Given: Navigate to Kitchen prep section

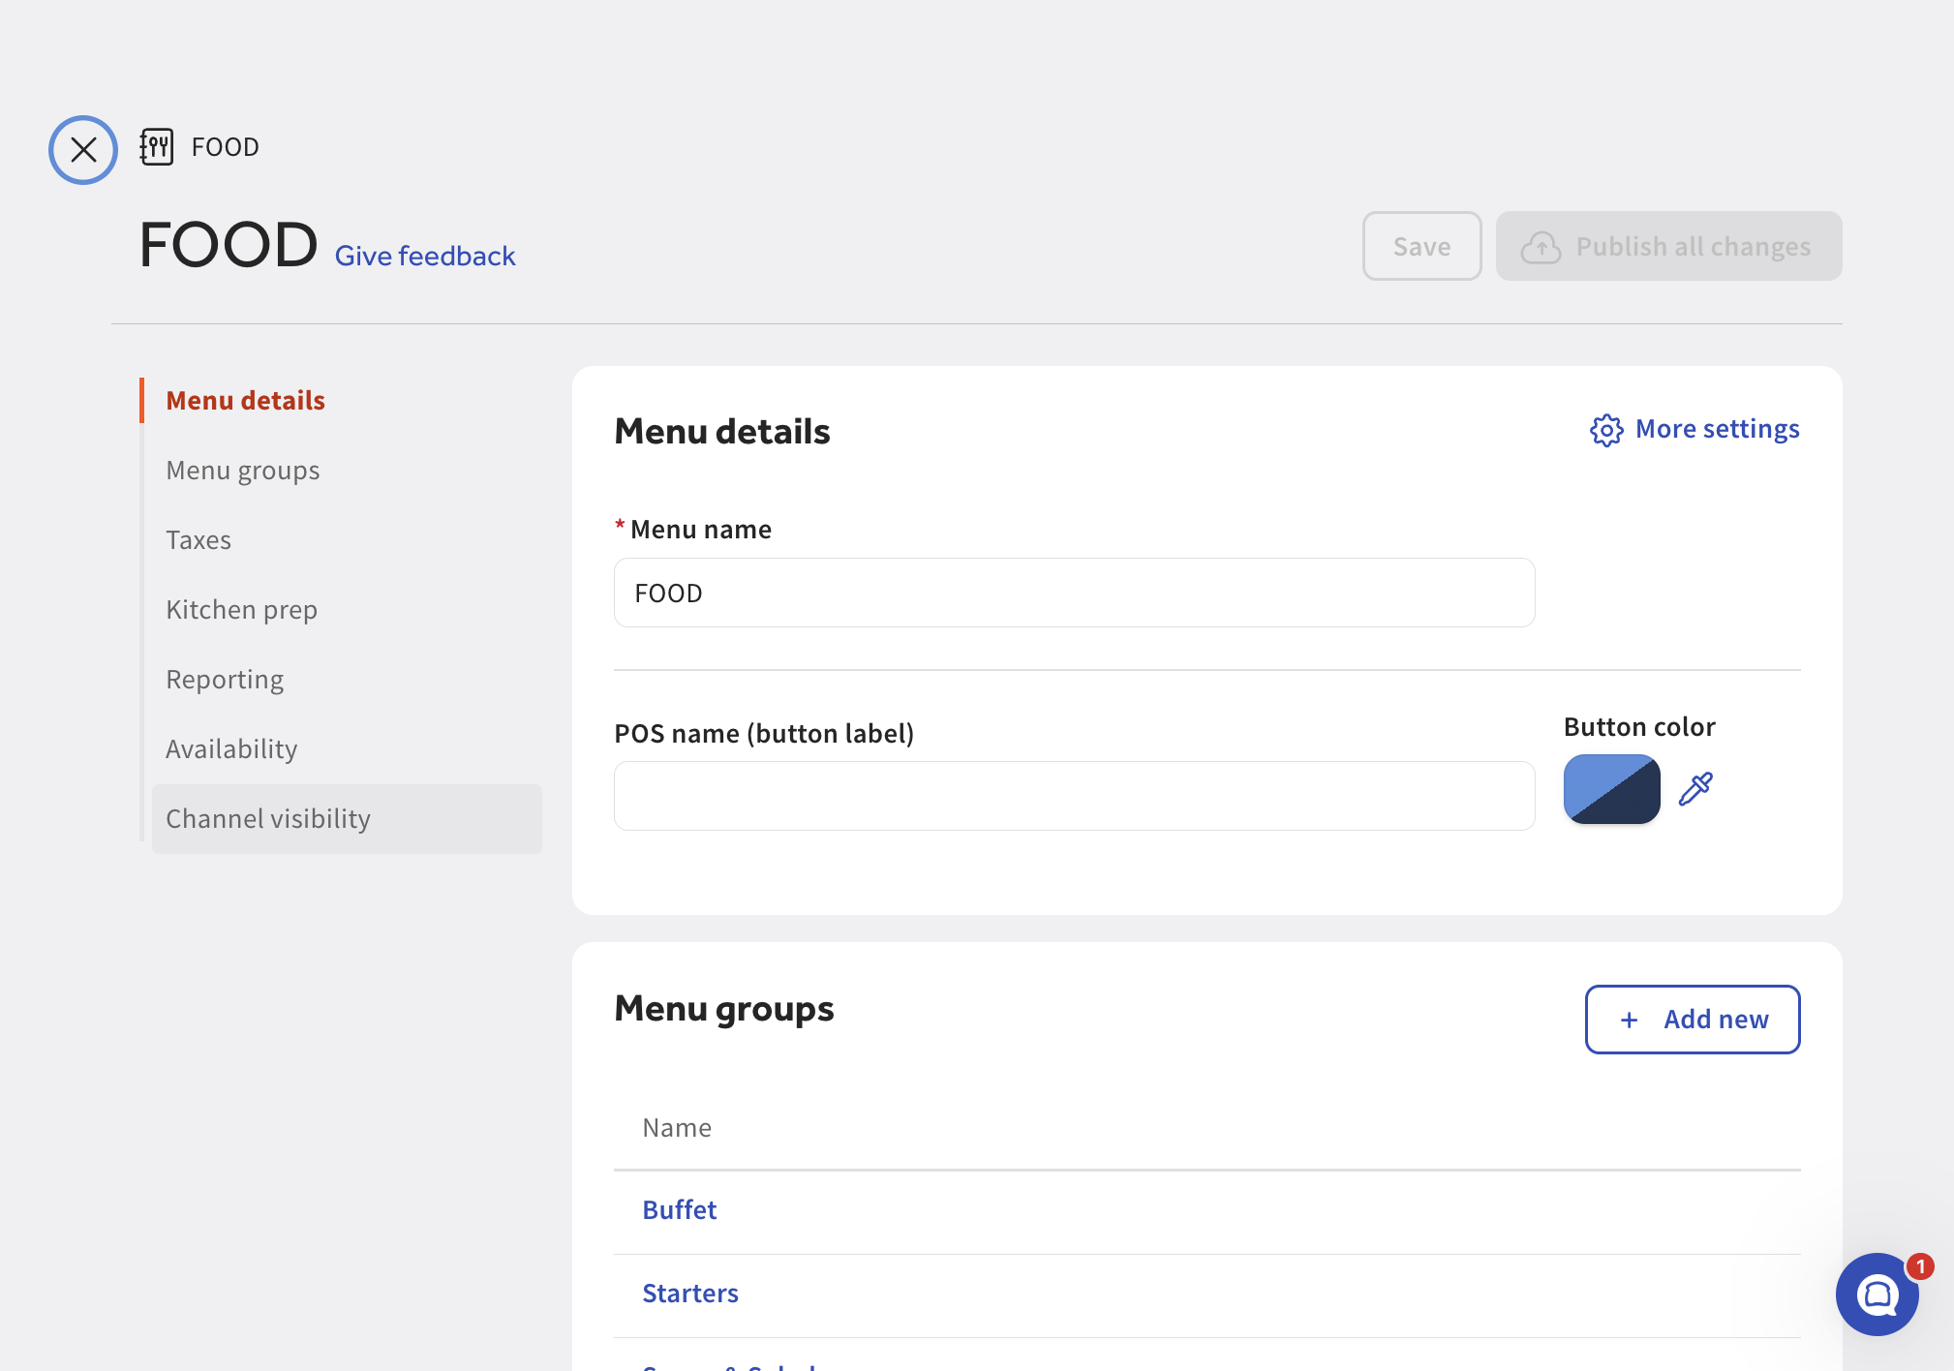Looking at the screenshot, I should pyautogui.click(x=242, y=609).
